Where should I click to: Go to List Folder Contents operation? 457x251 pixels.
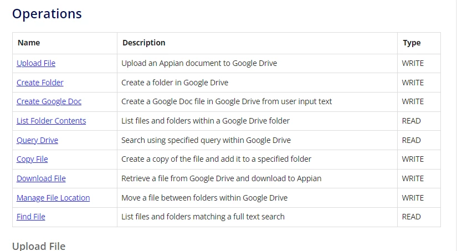pyautogui.click(x=52, y=121)
